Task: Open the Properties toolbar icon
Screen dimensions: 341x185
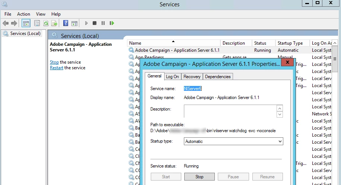Action: click(37, 23)
